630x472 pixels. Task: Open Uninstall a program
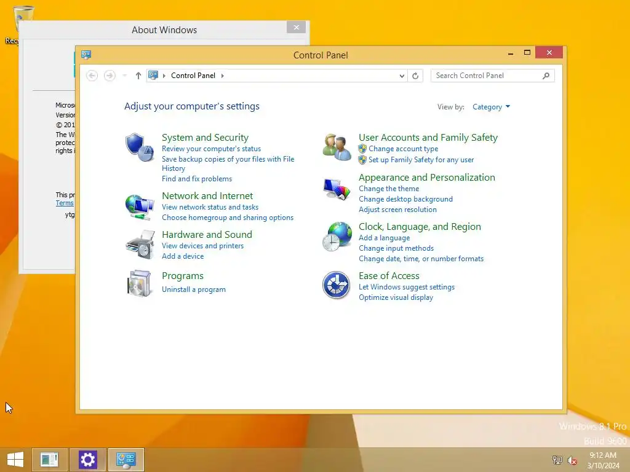[x=194, y=289]
